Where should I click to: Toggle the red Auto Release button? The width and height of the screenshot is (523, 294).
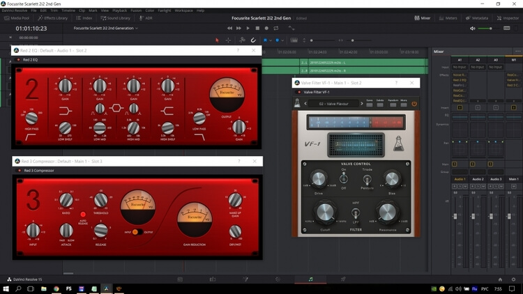tap(83, 215)
